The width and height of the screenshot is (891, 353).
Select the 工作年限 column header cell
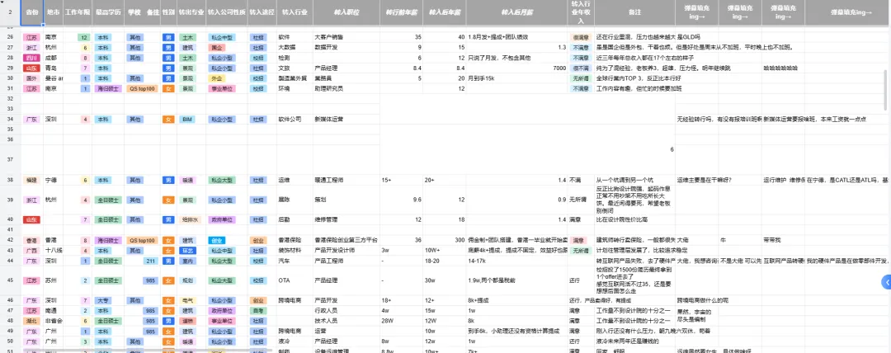coord(78,12)
